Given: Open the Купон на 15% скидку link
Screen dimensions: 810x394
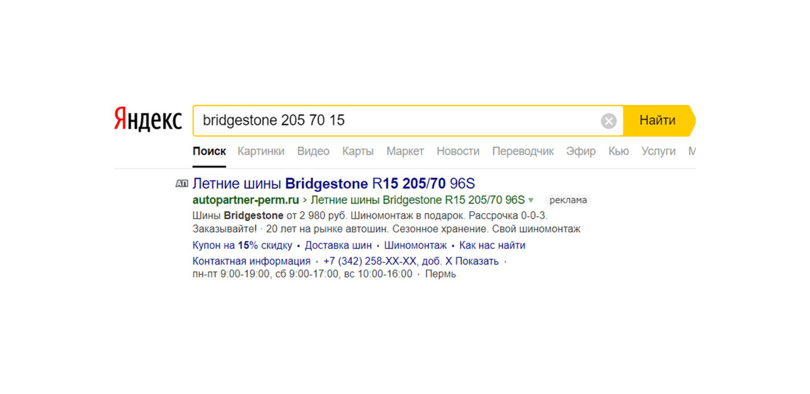Looking at the screenshot, I should point(242,245).
